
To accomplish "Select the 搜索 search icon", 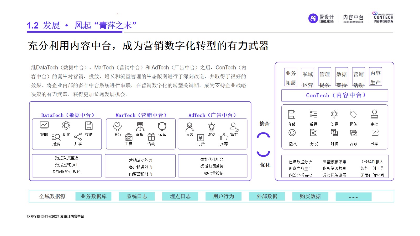I will 56,137.
